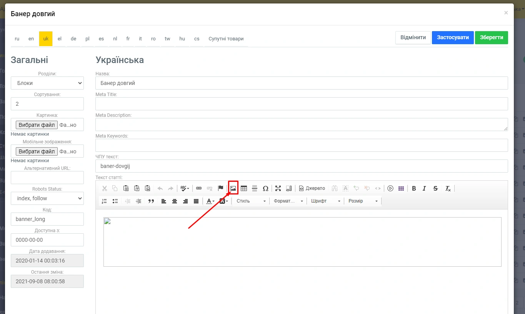525x314 pixels.
Task: Click the special character Omega icon
Action: [x=265, y=188]
